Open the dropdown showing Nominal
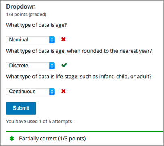 (x=30, y=40)
